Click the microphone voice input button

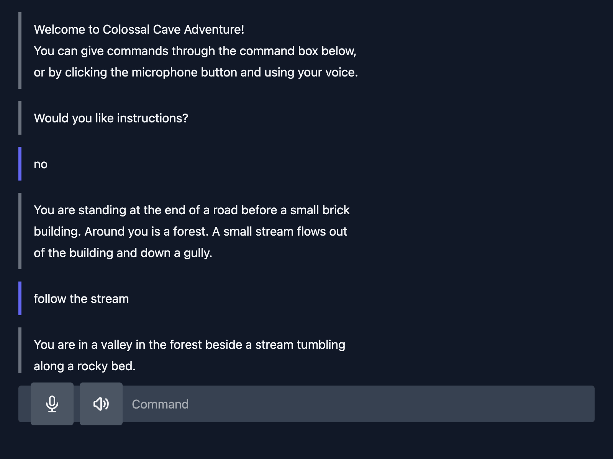tap(52, 404)
